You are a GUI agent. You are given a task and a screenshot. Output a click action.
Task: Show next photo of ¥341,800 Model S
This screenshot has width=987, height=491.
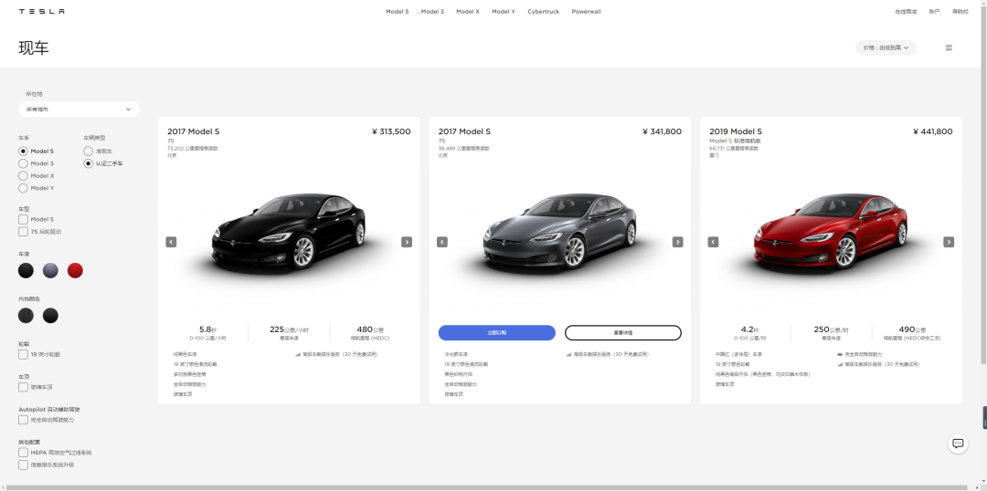pyautogui.click(x=677, y=242)
